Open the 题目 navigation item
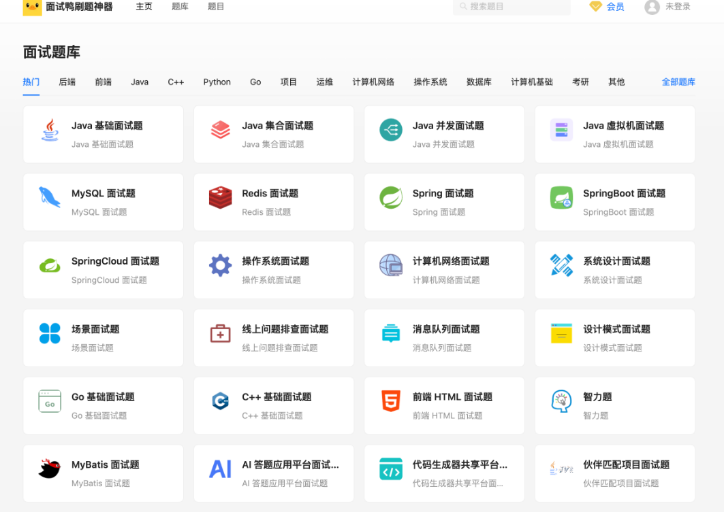The height and width of the screenshot is (512, 724). click(216, 6)
